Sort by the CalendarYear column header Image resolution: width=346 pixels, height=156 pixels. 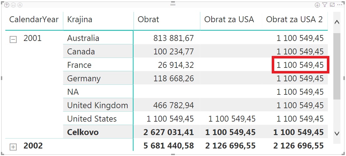(x=34, y=19)
